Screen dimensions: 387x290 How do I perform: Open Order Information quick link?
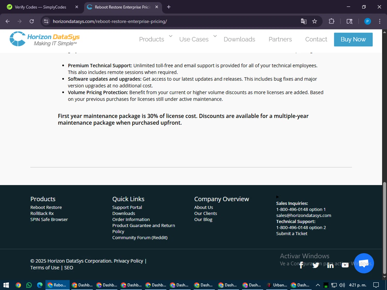click(x=131, y=219)
